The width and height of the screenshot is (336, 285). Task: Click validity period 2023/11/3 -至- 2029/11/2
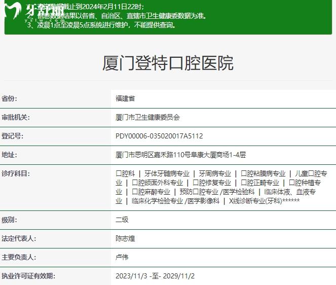[x=155, y=276]
